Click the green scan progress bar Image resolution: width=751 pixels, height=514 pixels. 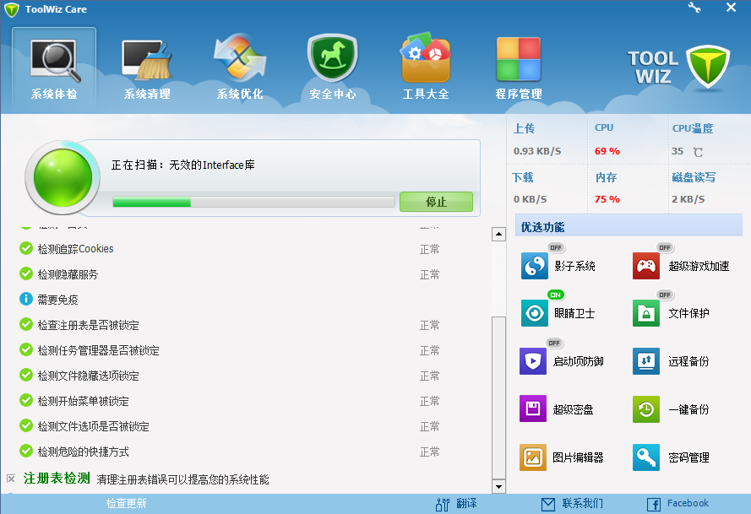click(x=253, y=203)
